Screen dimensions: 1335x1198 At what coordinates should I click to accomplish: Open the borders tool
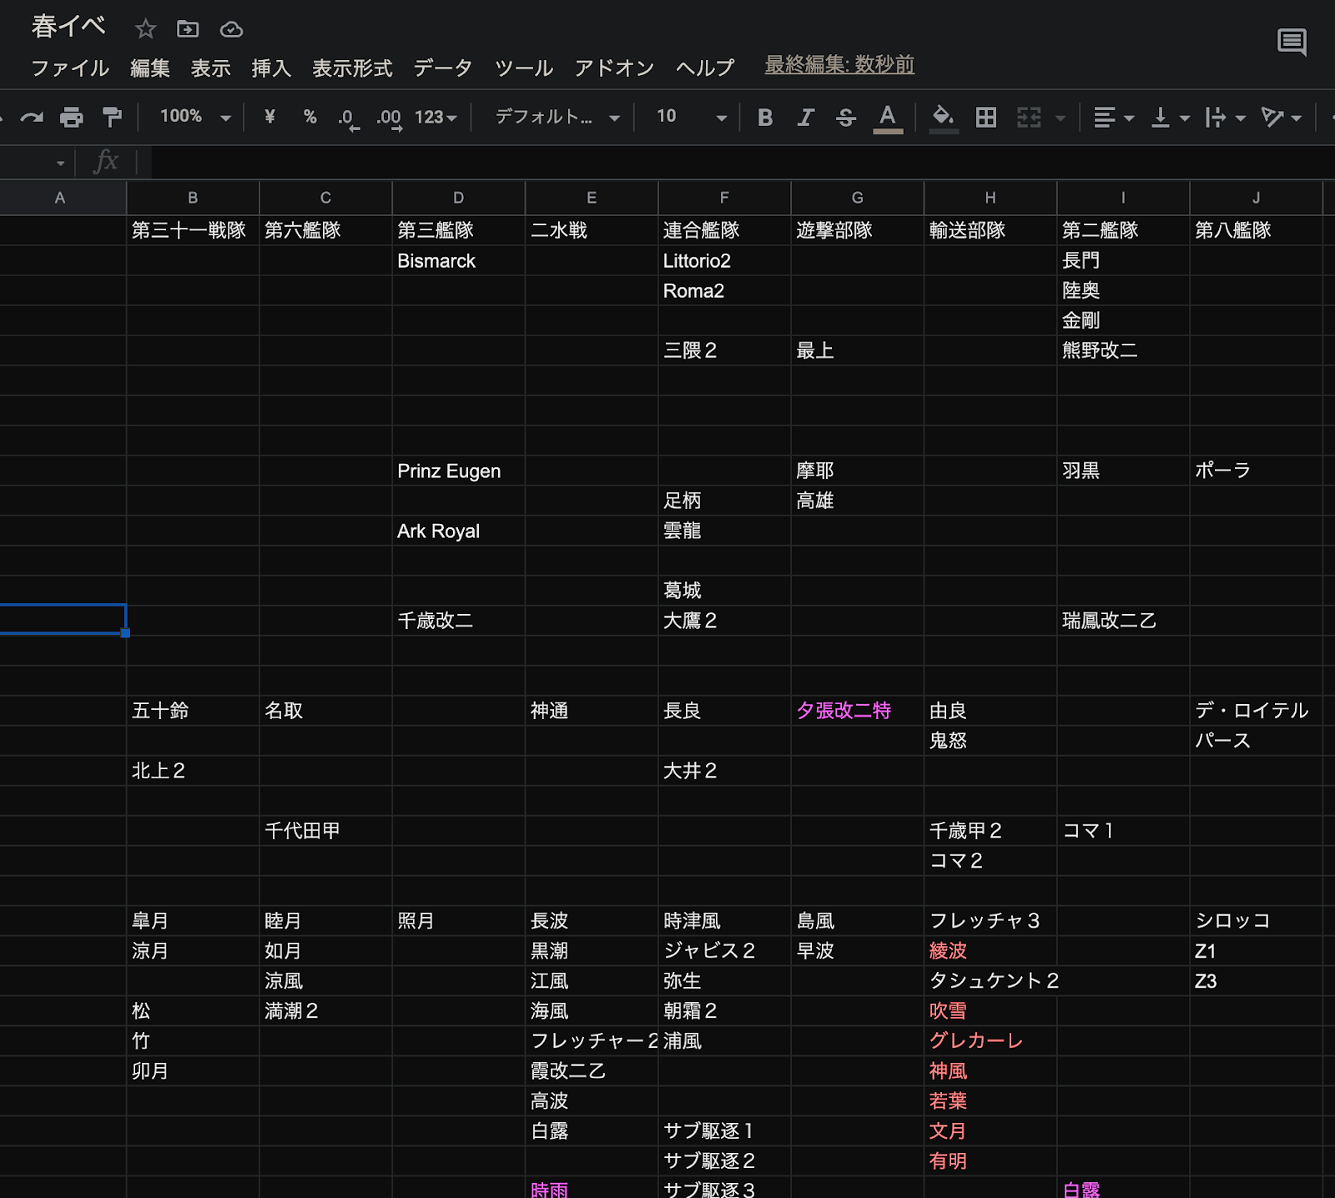click(x=985, y=118)
